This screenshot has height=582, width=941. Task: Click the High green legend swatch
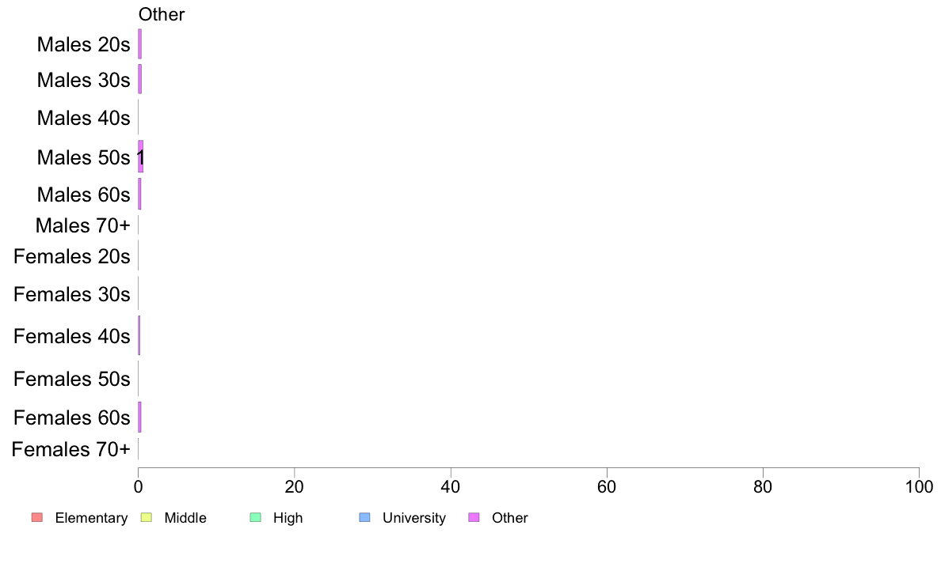tap(255, 517)
